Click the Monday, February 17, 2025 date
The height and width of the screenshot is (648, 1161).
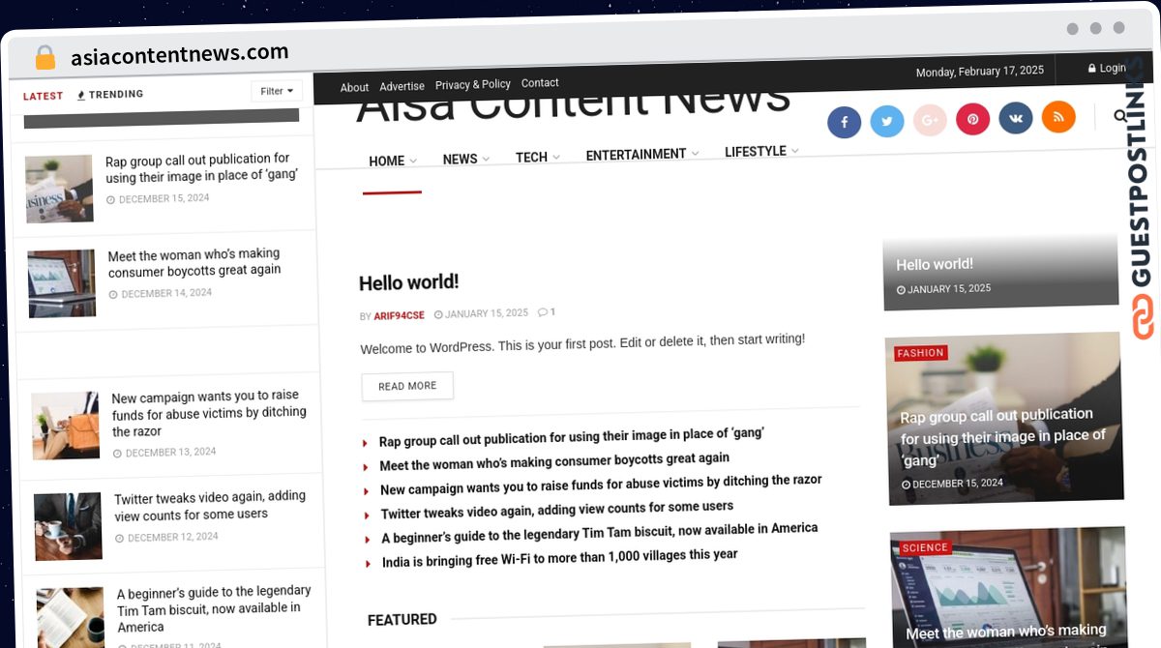point(980,72)
